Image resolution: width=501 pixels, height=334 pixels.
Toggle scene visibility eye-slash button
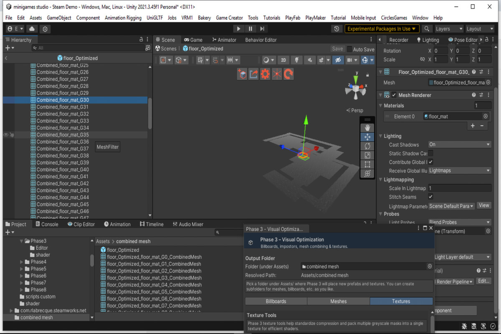coord(338,60)
